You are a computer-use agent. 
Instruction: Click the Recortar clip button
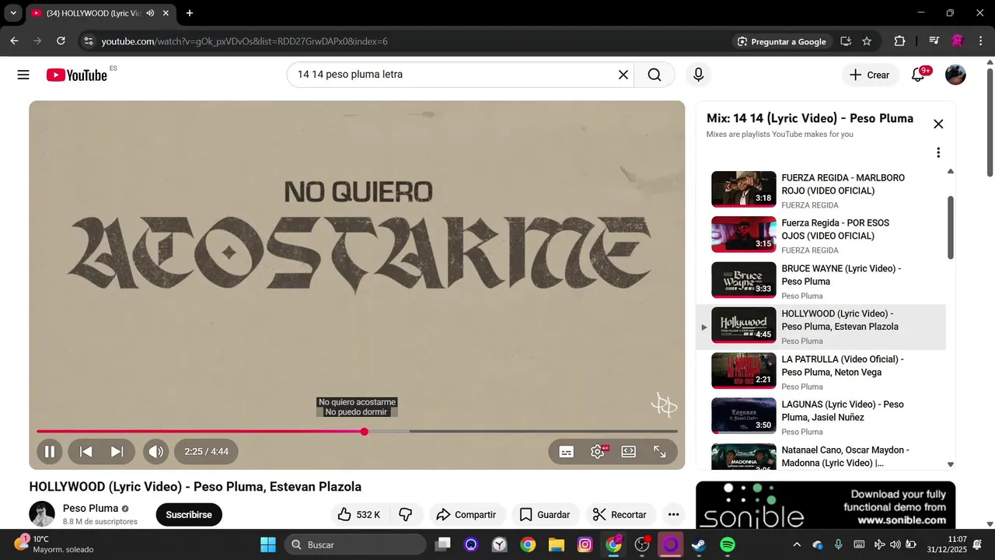coord(620,514)
